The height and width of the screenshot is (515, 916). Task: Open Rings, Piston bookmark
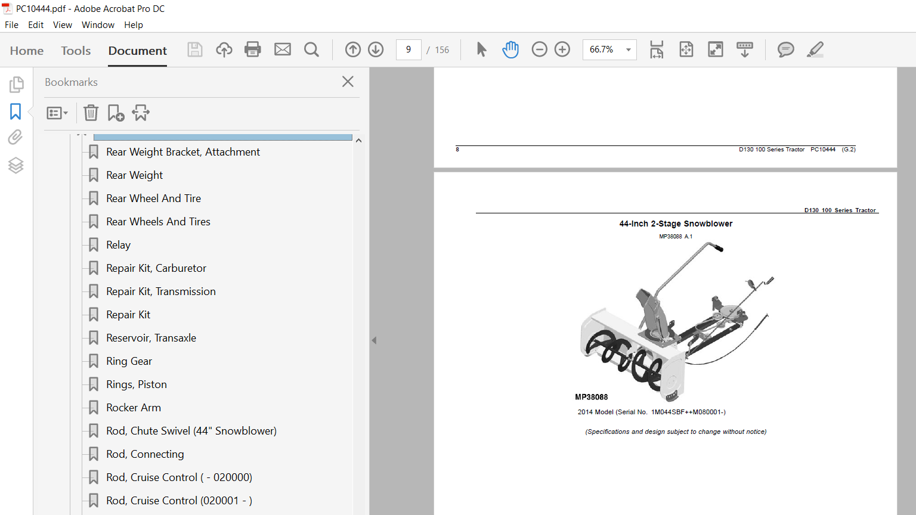(x=137, y=384)
